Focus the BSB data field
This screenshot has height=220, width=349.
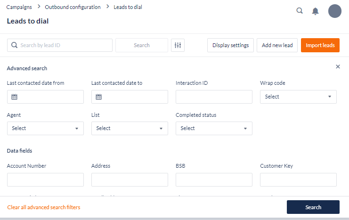tap(214, 179)
